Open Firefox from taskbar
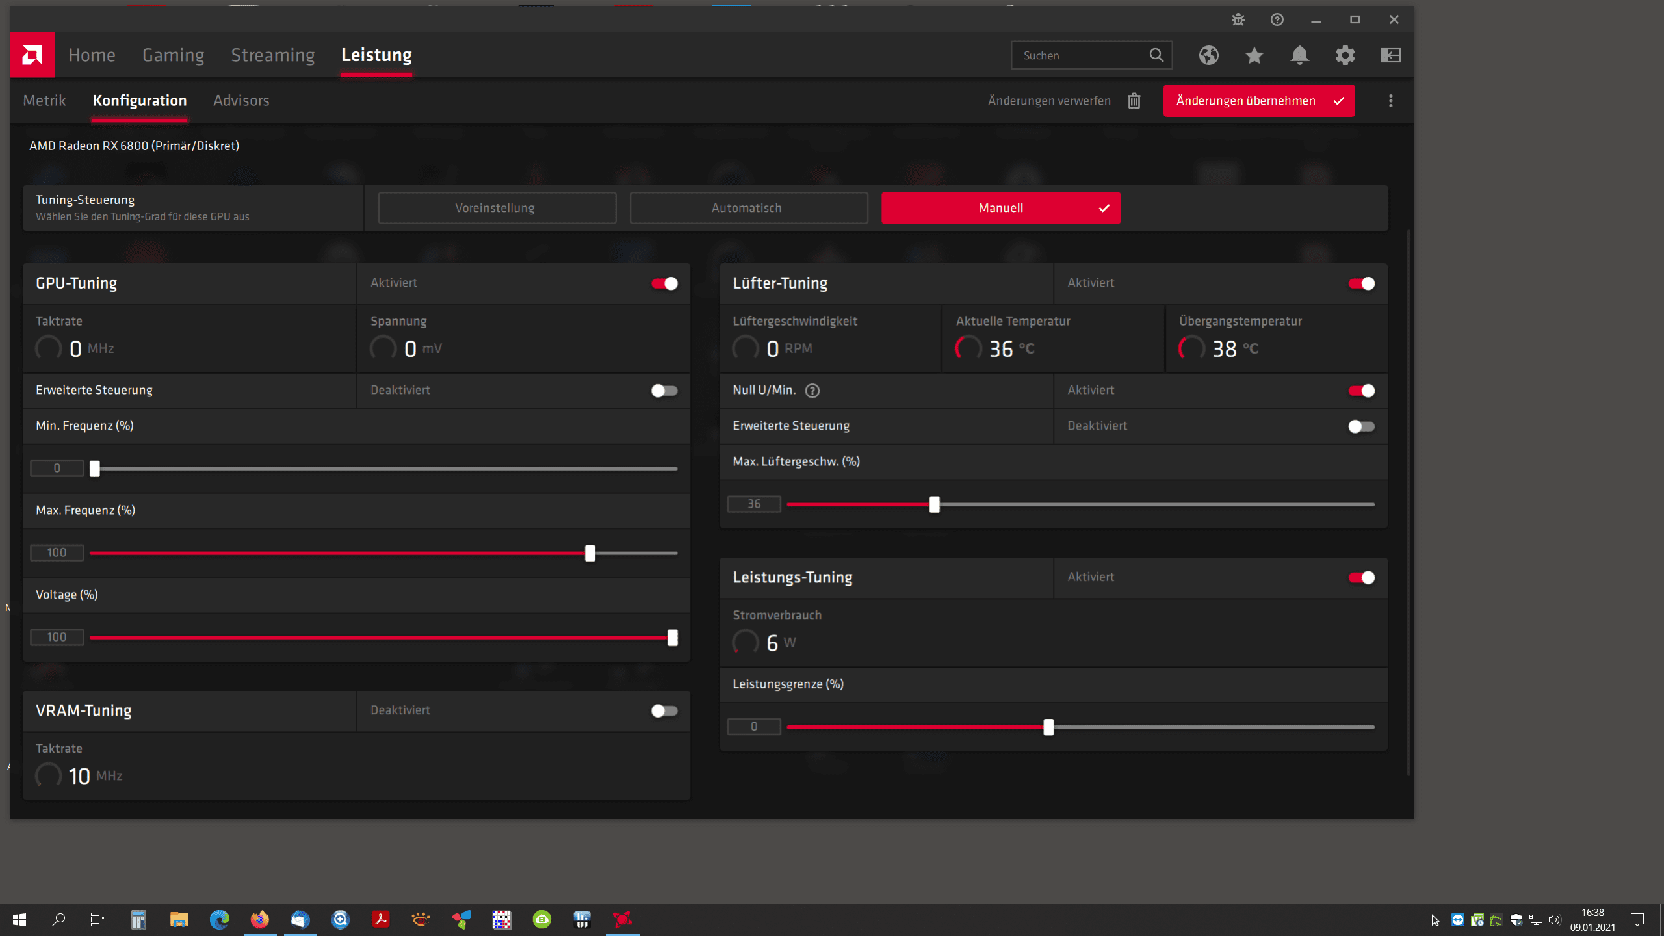The image size is (1664, 936). (x=260, y=920)
